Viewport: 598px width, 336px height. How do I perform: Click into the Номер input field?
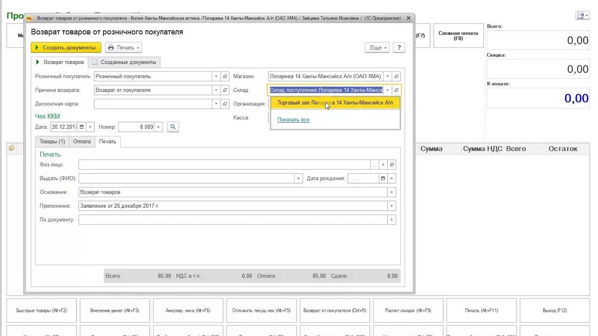click(136, 127)
